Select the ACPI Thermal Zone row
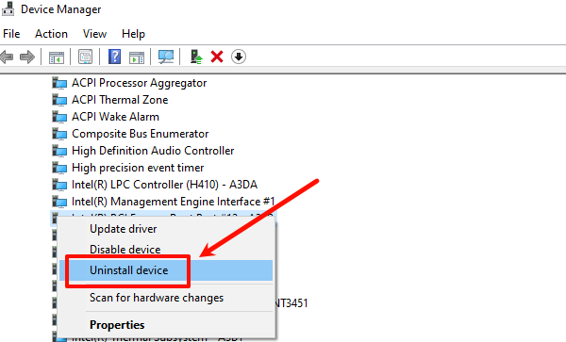The height and width of the screenshot is (342, 566). coord(120,100)
